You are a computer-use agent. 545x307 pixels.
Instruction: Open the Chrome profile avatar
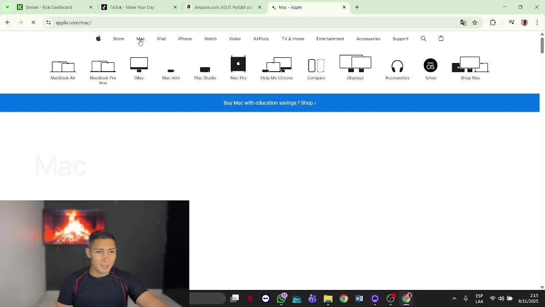click(x=524, y=23)
